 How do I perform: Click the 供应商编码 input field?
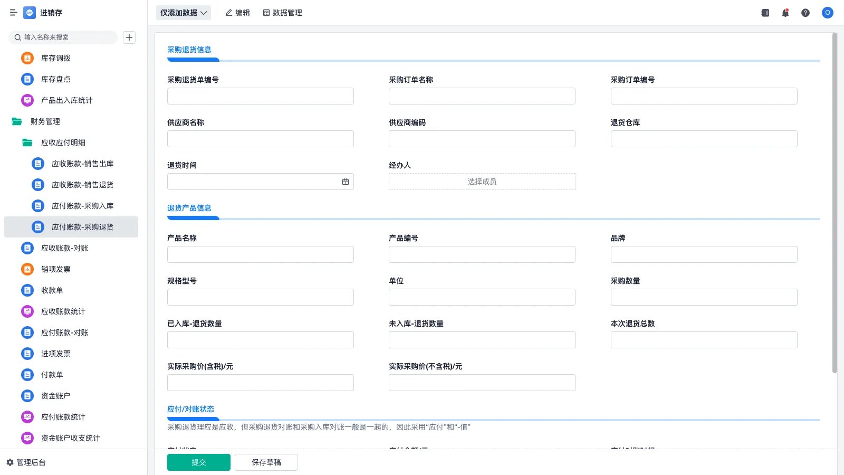pyautogui.click(x=482, y=139)
